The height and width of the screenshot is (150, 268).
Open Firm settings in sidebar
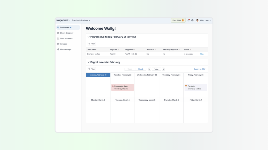coord(65,49)
